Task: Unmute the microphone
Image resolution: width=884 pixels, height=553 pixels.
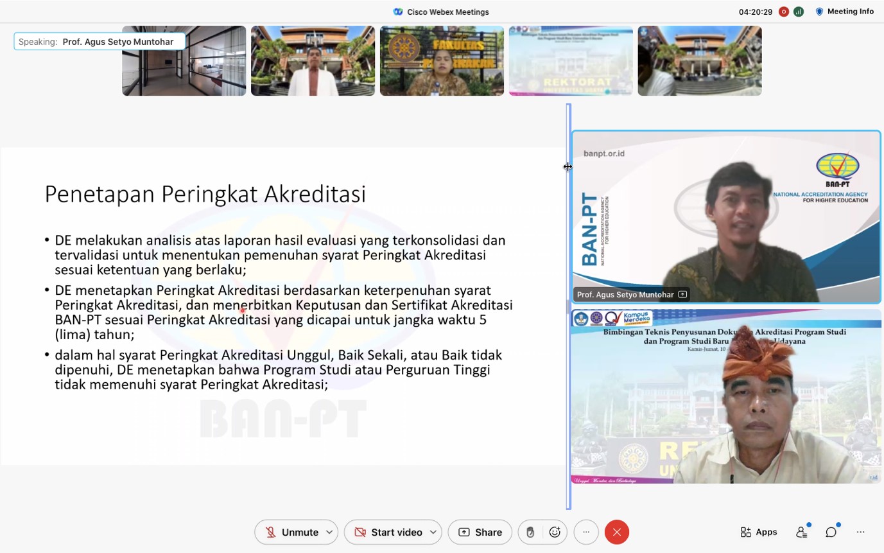Action: [x=292, y=532]
